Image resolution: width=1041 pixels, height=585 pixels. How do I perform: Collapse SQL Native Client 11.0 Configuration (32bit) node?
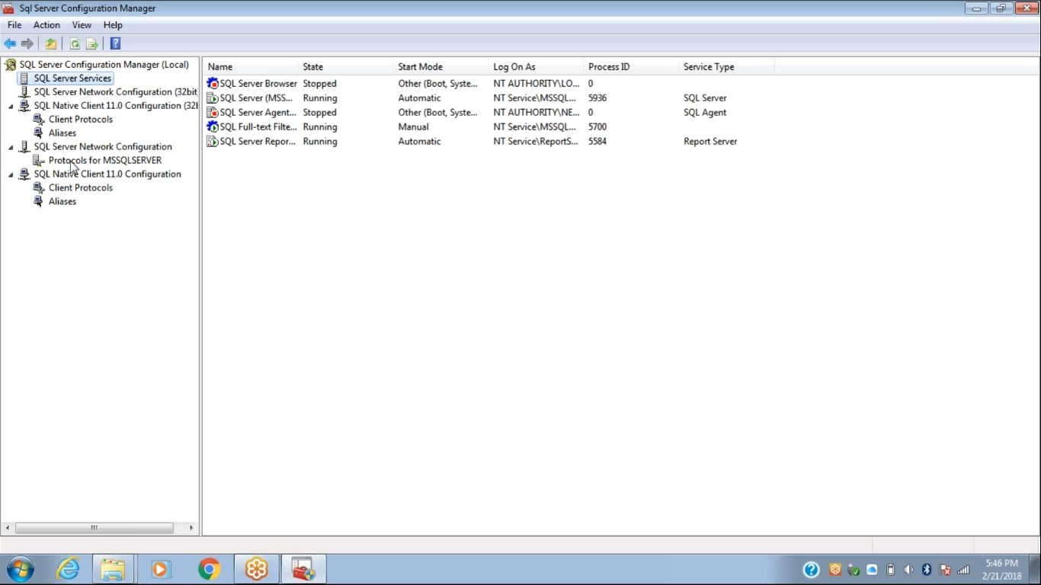pos(11,107)
